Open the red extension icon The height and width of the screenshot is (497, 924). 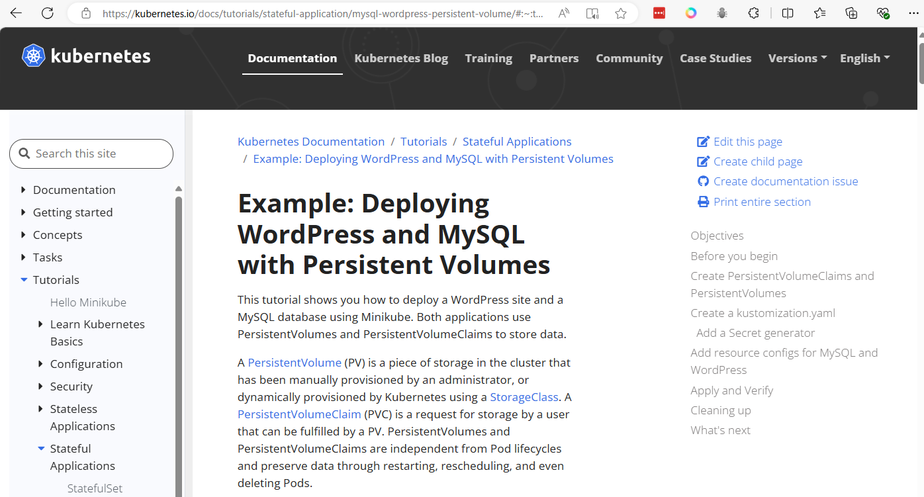pos(659,13)
